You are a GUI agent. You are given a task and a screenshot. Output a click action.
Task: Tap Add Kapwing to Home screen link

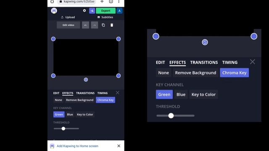coord(77,146)
